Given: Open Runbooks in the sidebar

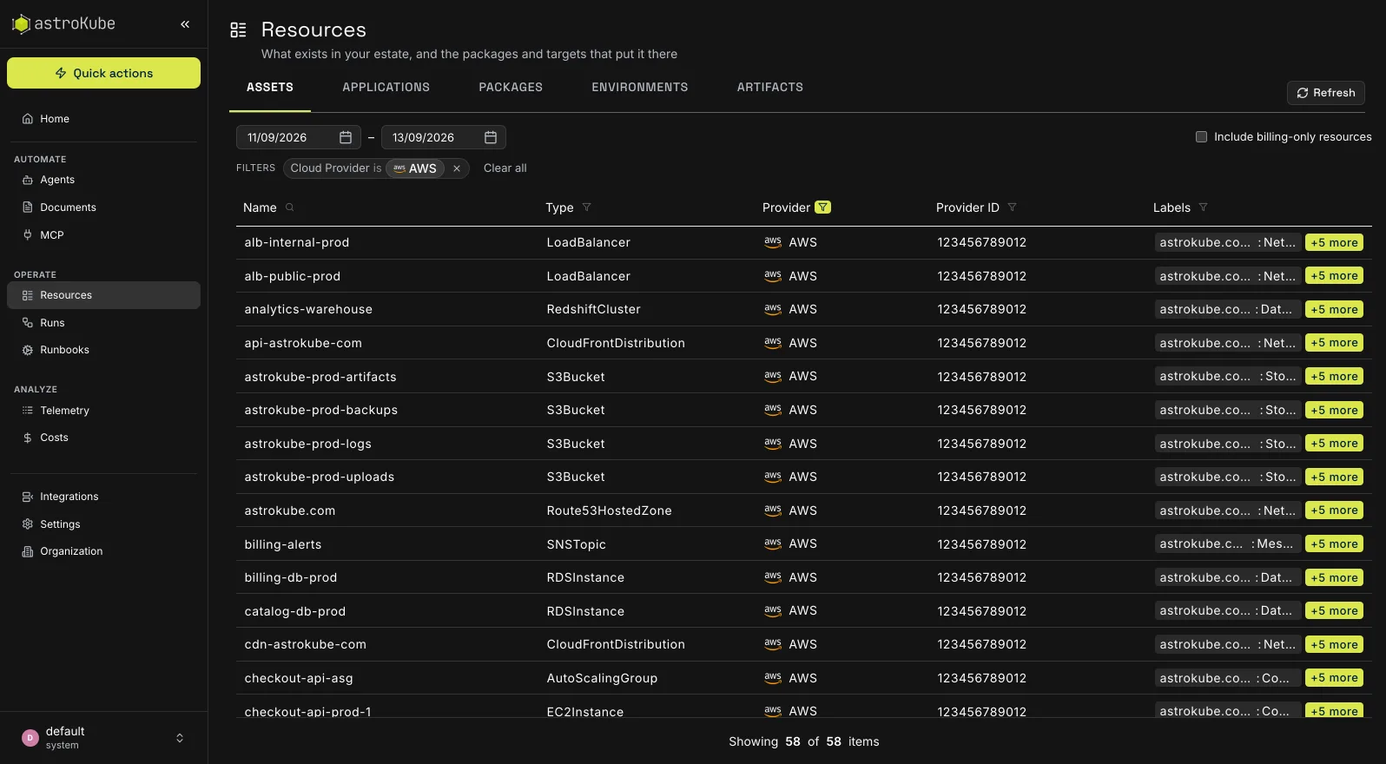Looking at the screenshot, I should [x=103, y=350].
